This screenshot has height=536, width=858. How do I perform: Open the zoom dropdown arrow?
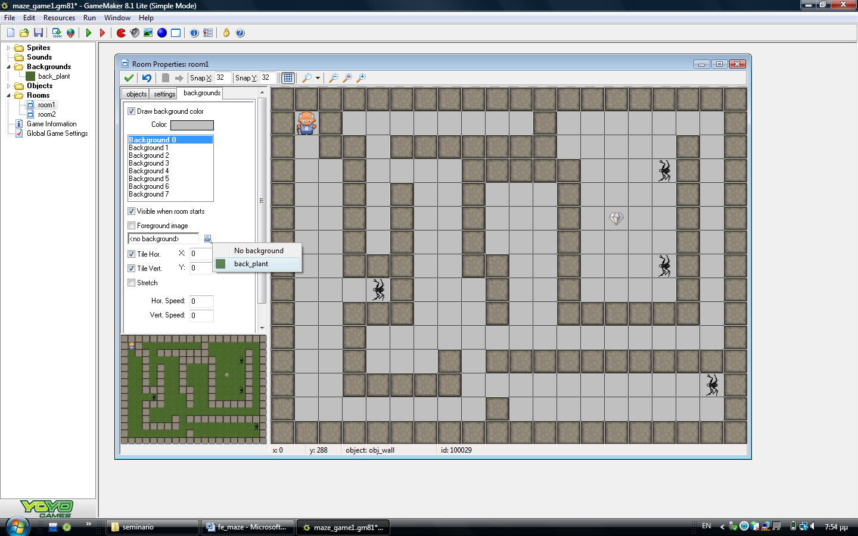coord(318,78)
